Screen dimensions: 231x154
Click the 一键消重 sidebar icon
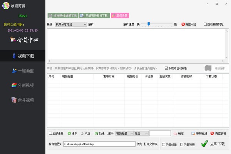coord(14,70)
